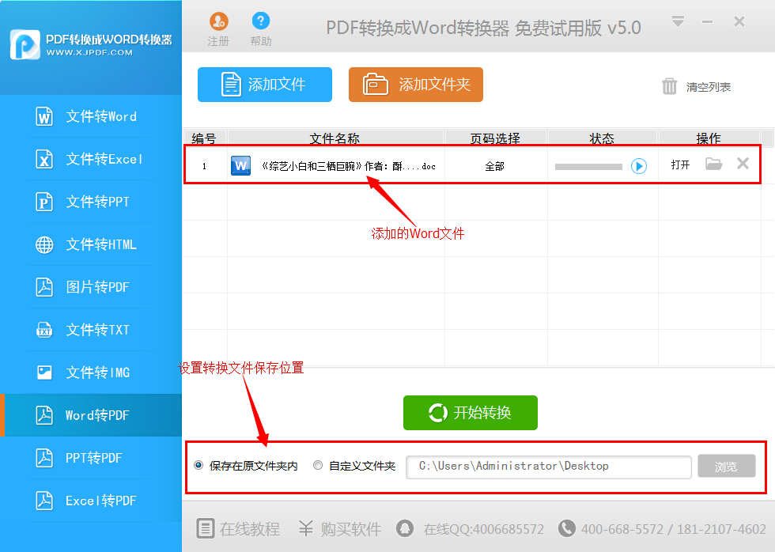Select the 文件转PPT mode

tap(91, 202)
